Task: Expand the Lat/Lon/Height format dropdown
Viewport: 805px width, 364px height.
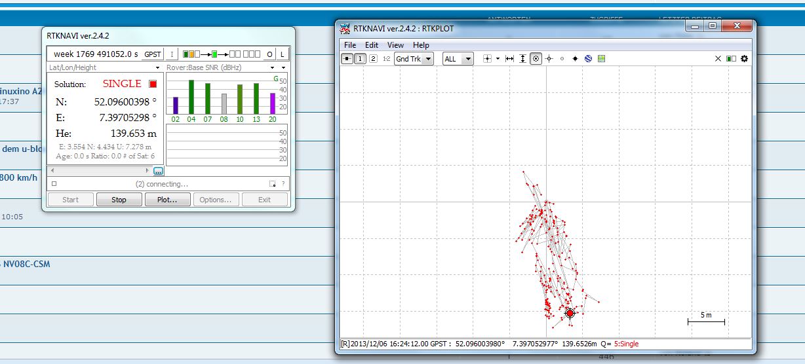Action: pyautogui.click(x=157, y=68)
